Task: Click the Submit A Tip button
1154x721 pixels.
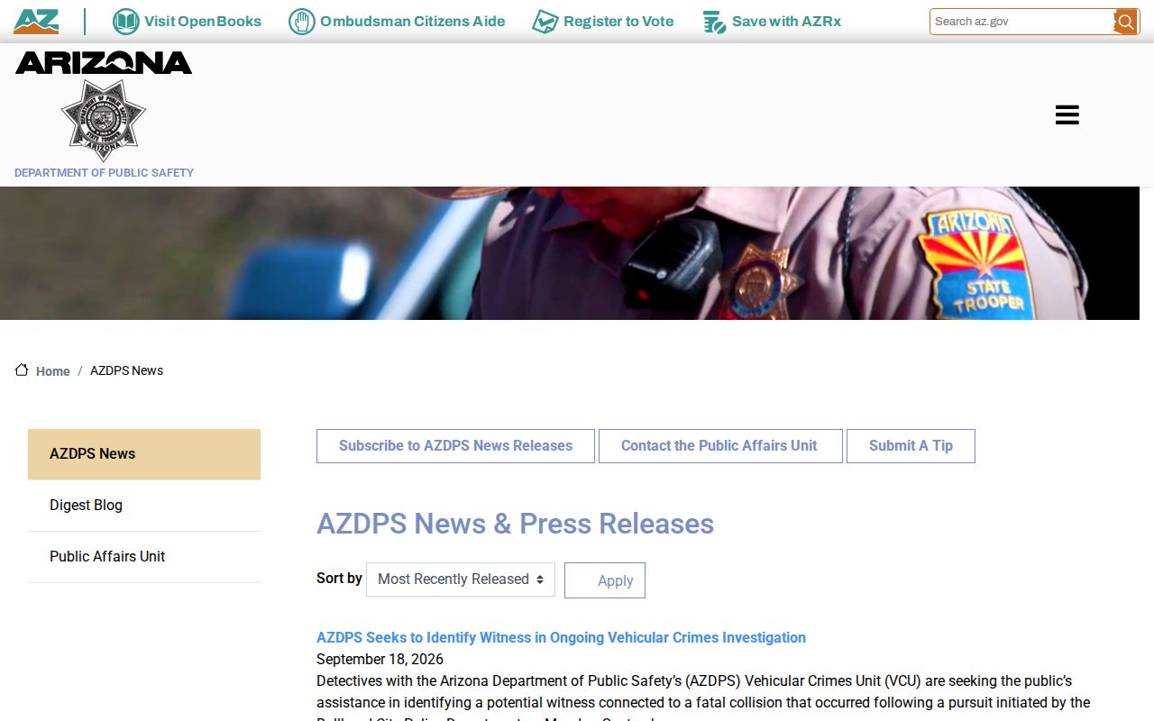Action: point(911,446)
